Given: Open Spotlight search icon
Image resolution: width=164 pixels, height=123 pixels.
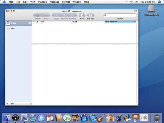Looking at the screenshot, I should click(x=159, y=2).
